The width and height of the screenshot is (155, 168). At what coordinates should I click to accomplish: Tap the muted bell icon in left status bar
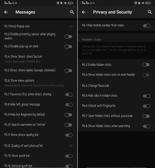point(62,3)
